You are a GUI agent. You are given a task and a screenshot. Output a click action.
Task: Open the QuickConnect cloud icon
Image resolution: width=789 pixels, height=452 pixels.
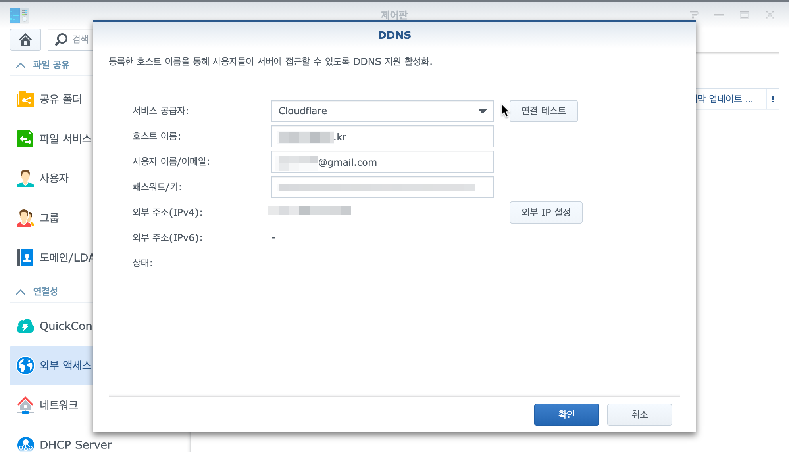(x=25, y=326)
